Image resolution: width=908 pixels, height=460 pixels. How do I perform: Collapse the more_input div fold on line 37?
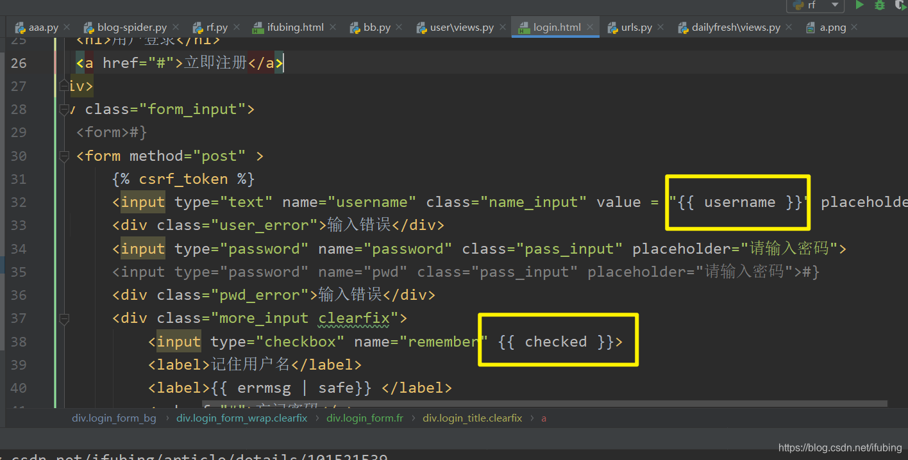click(63, 318)
